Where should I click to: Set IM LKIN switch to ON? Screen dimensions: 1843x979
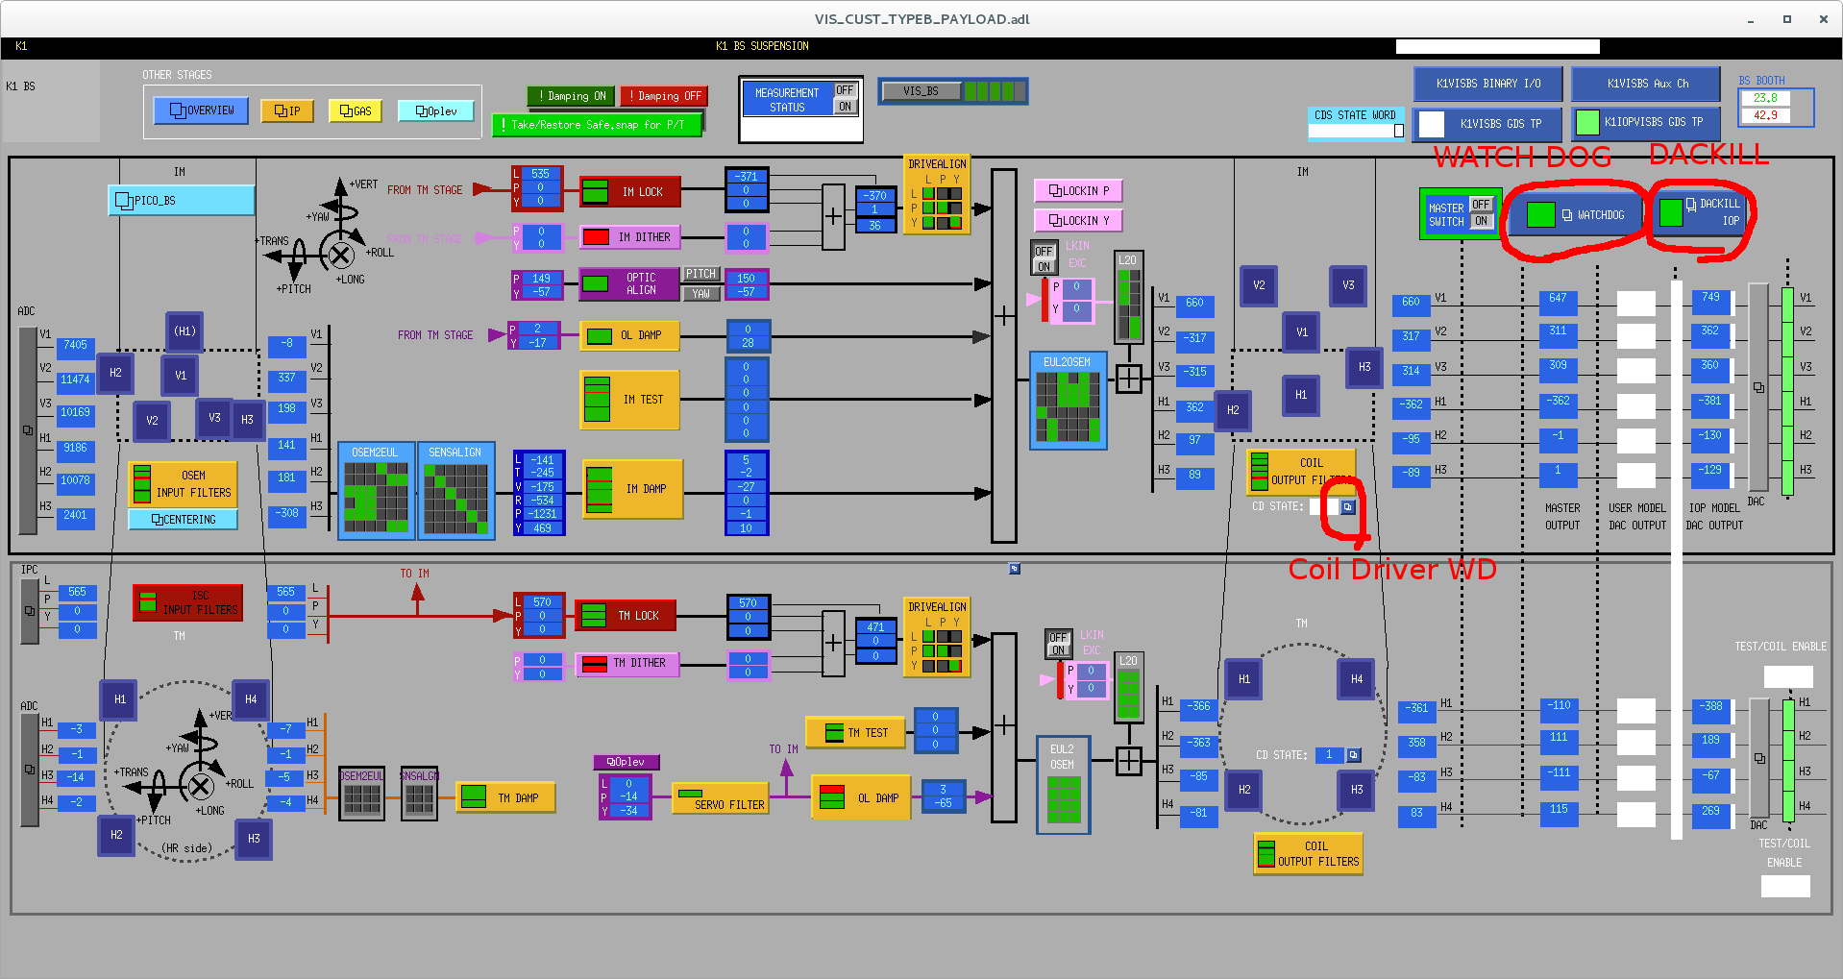tap(1044, 266)
